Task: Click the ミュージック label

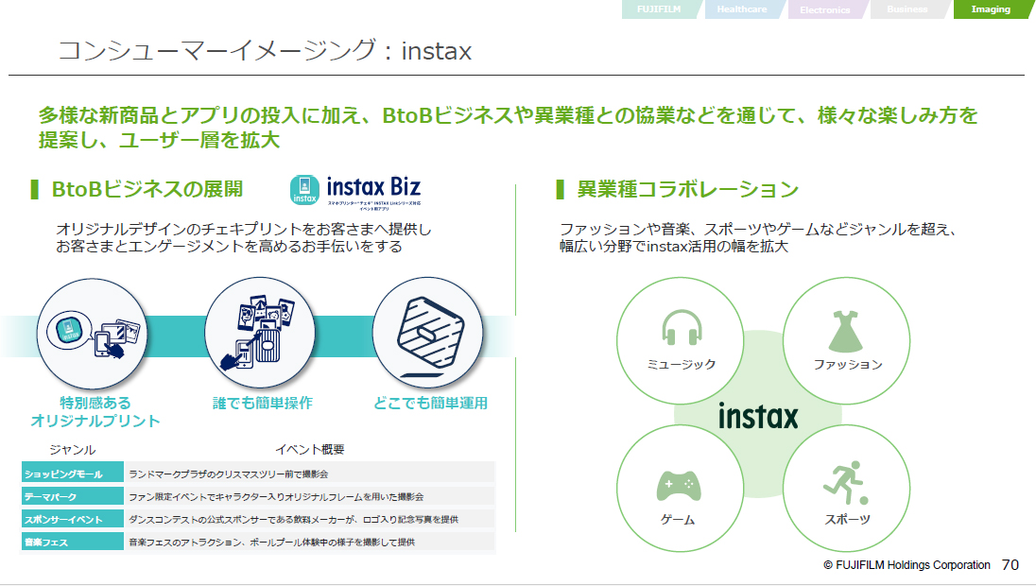Action: tap(682, 365)
